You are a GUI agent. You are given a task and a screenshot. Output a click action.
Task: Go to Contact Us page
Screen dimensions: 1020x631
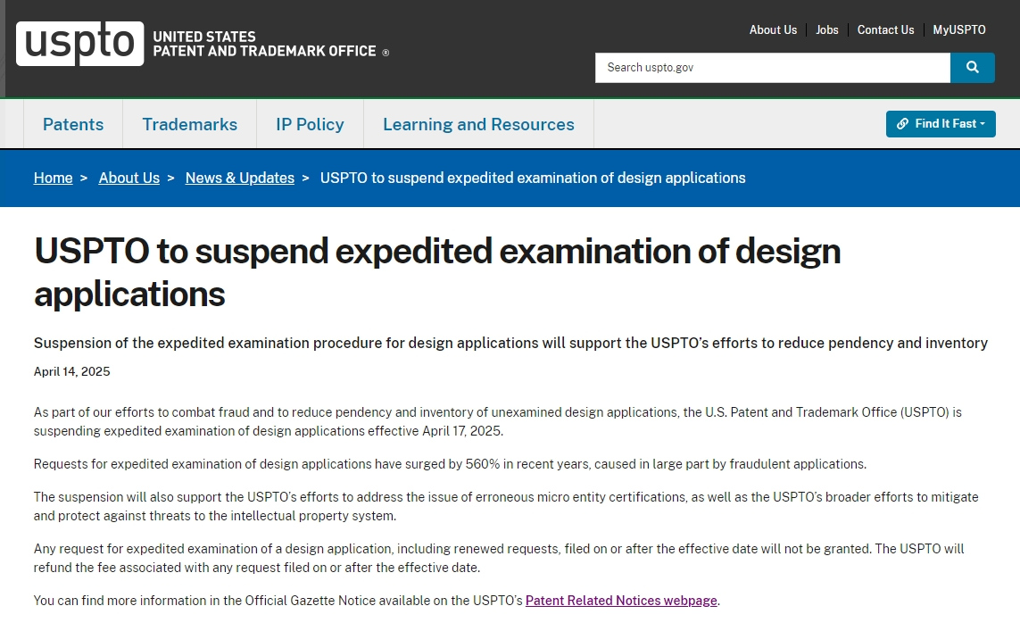coord(885,30)
